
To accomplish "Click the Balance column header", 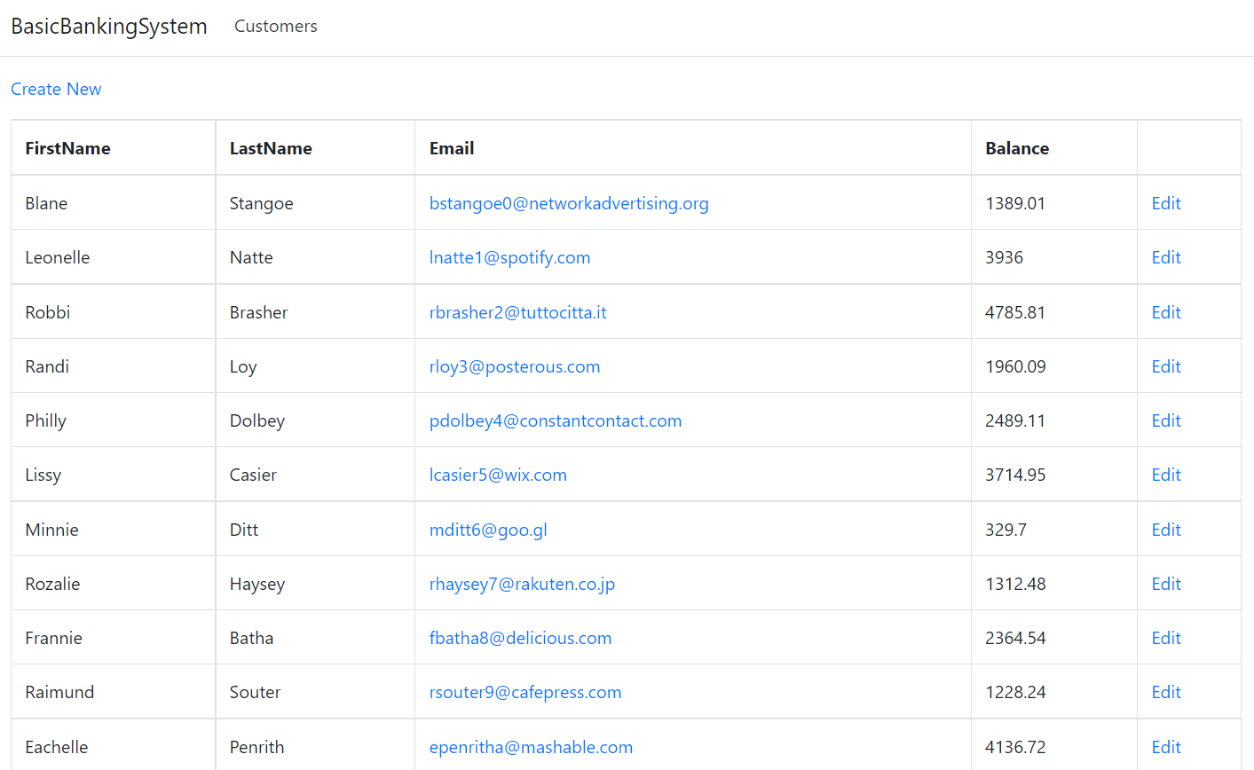I will click(x=1016, y=148).
